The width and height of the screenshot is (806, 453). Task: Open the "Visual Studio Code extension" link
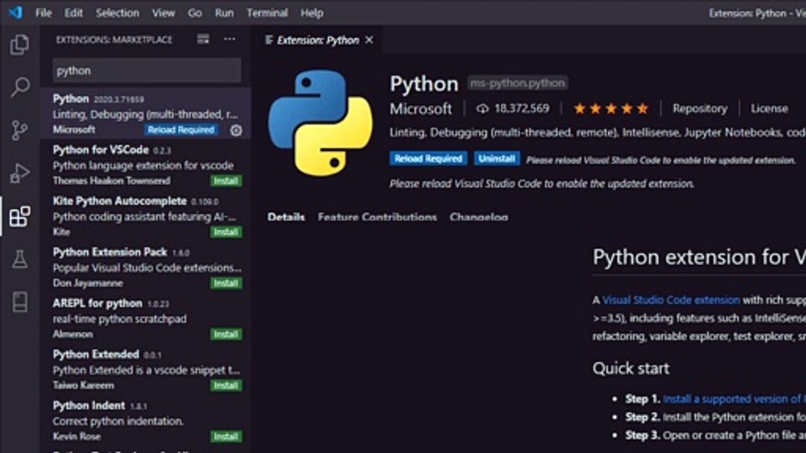click(x=671, y=300)
